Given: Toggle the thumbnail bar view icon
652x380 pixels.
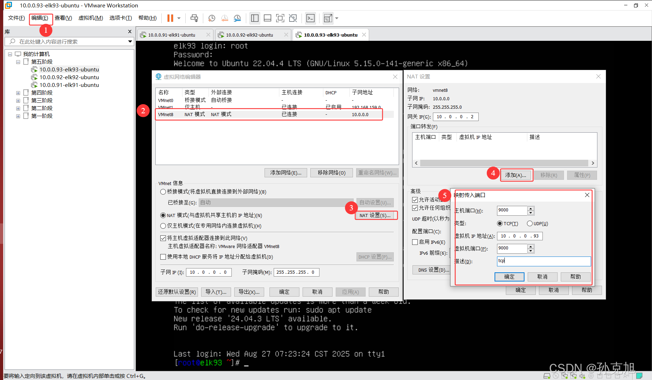Looking at the screenshot, I should [267, 18].
